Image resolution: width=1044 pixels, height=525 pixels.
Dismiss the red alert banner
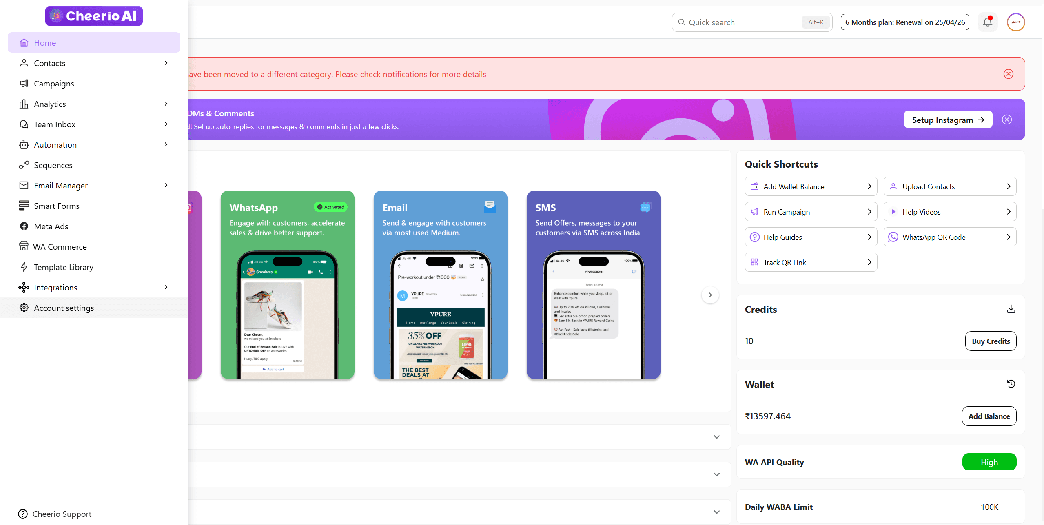[1008, 74]
